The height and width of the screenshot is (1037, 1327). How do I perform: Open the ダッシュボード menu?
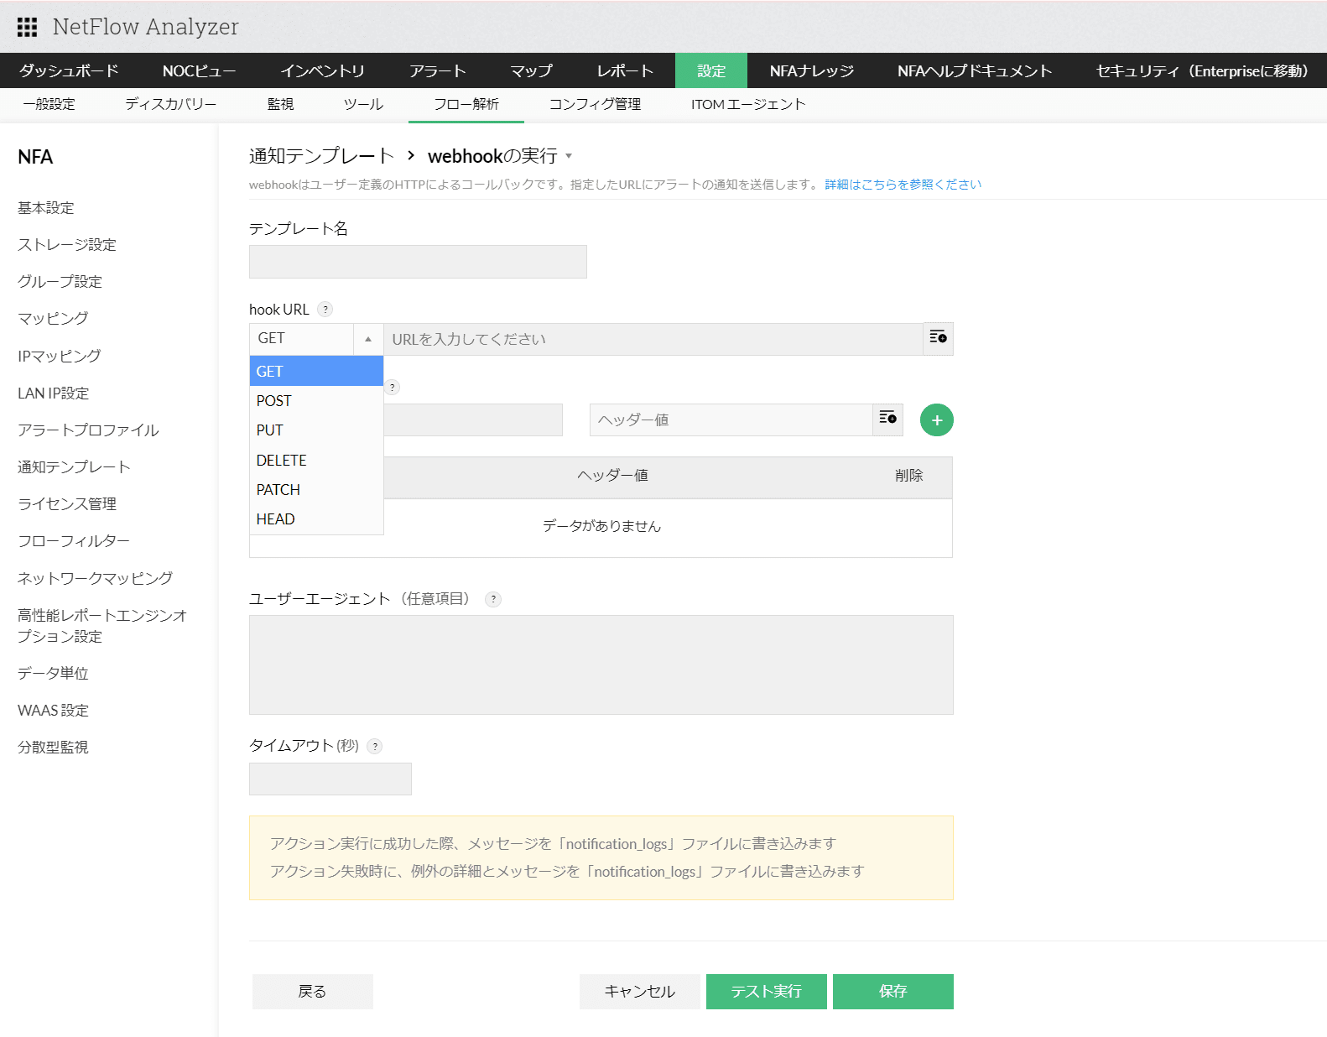coord(69,71)
